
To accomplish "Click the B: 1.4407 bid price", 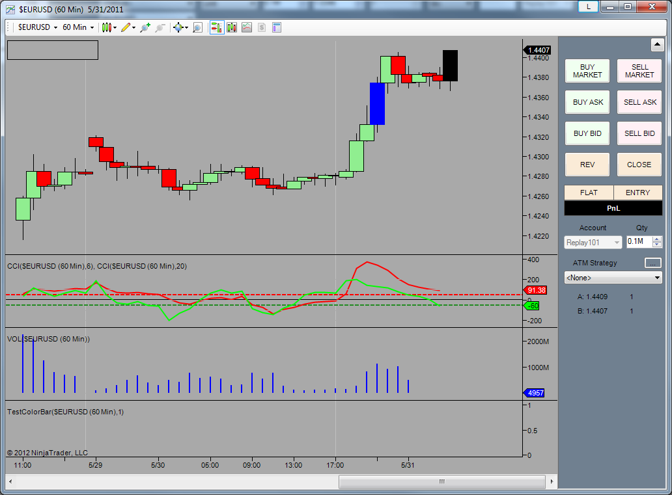I will (x=593, y=312).
